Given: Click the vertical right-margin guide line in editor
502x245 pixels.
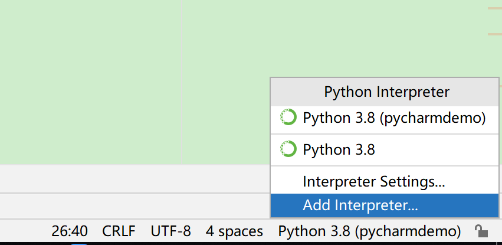Looking at the screenshot, I should pyautogui.click(x=182, y=82).
